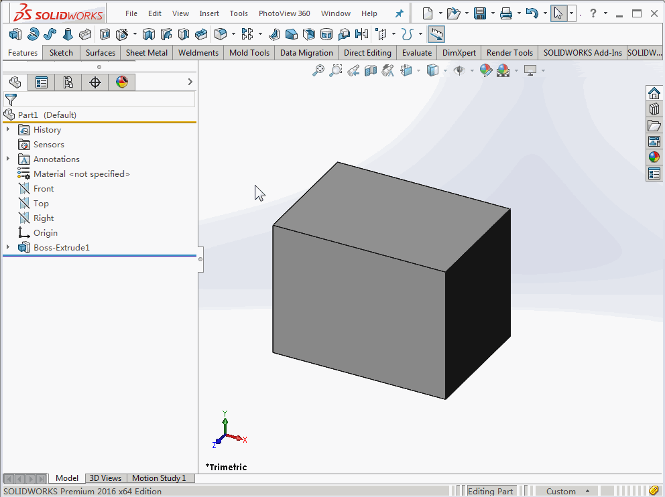
Task: Open the ConfigurationManager tab
Action: (x=68, y=82)
